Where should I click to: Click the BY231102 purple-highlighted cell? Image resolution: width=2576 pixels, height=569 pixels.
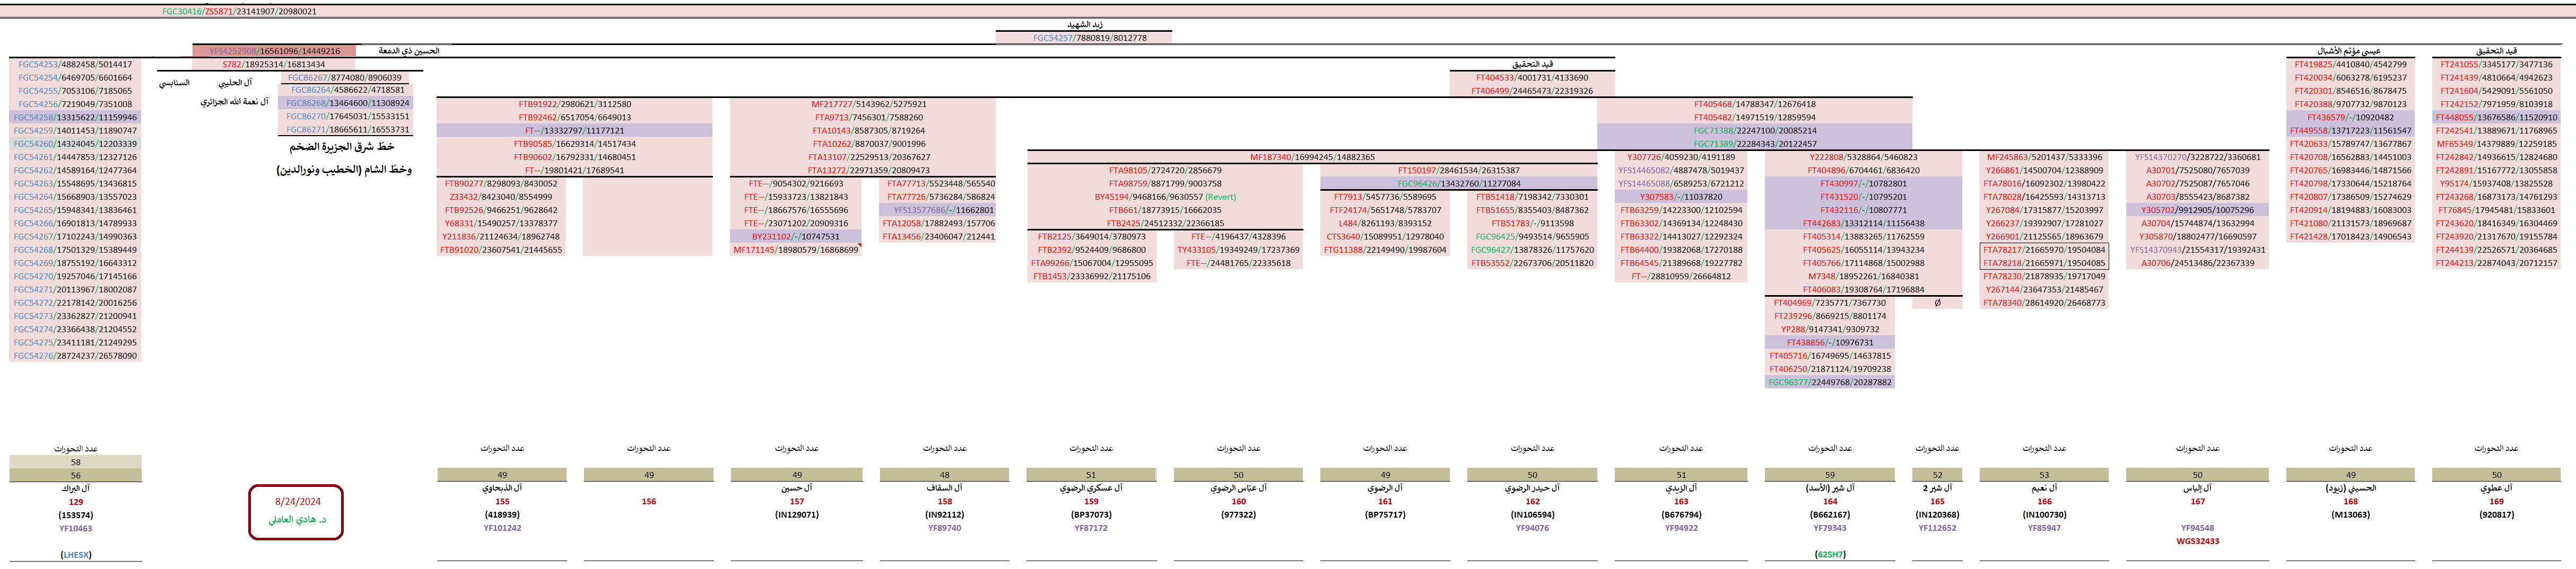pyautogui.click(x=795, y=237)
